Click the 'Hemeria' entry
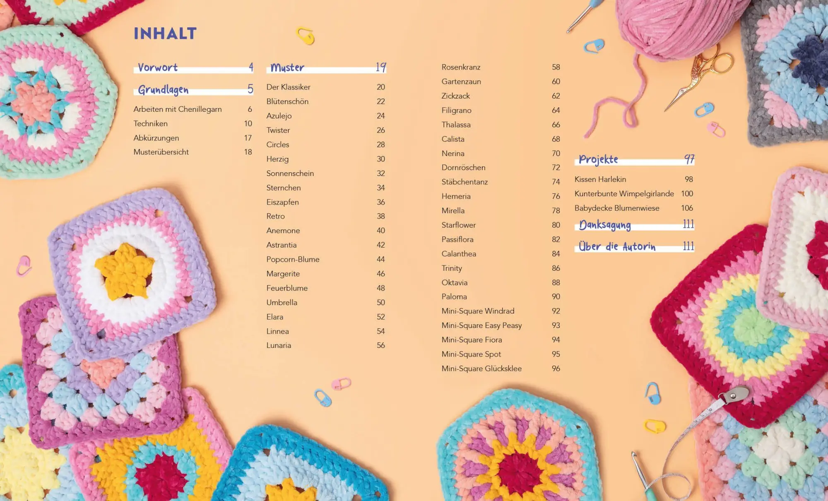 point(456,196)
